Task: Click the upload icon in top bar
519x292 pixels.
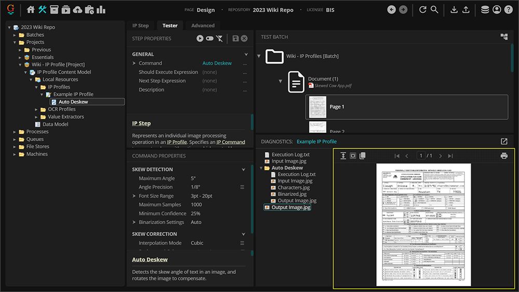Action: [466, 9]
